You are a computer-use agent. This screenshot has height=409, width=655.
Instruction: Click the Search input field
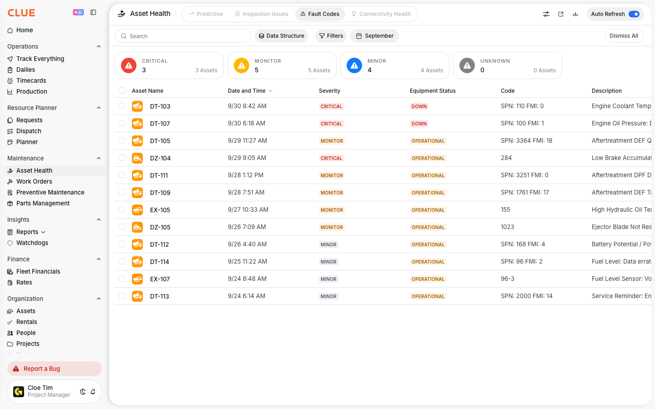[183, 36]
